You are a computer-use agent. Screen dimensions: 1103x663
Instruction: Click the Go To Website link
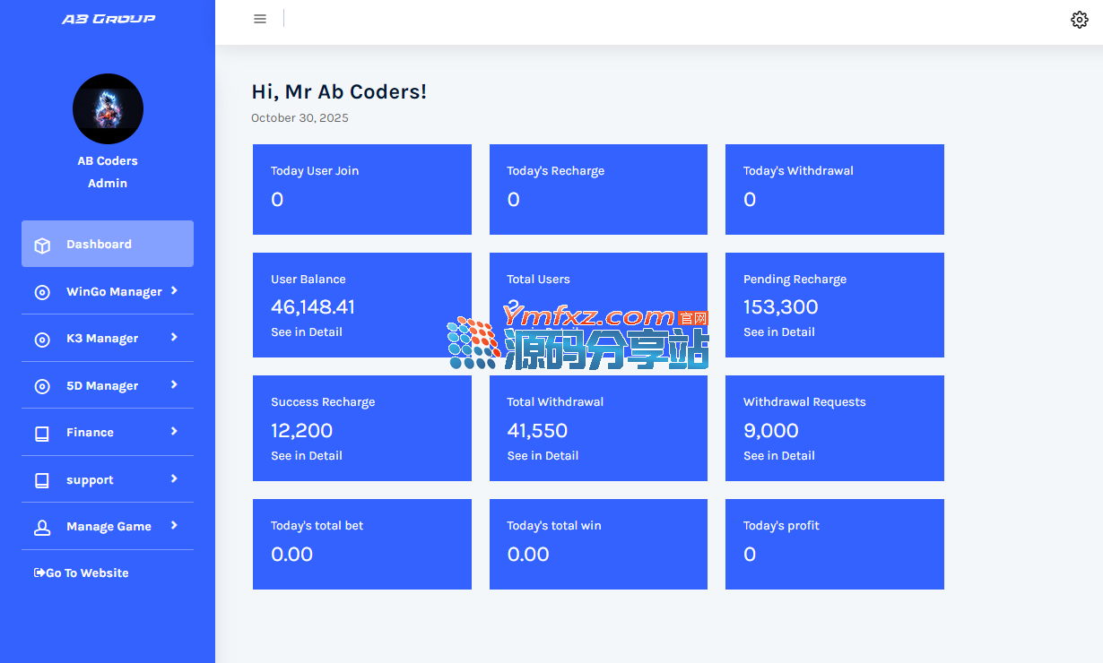82,573
